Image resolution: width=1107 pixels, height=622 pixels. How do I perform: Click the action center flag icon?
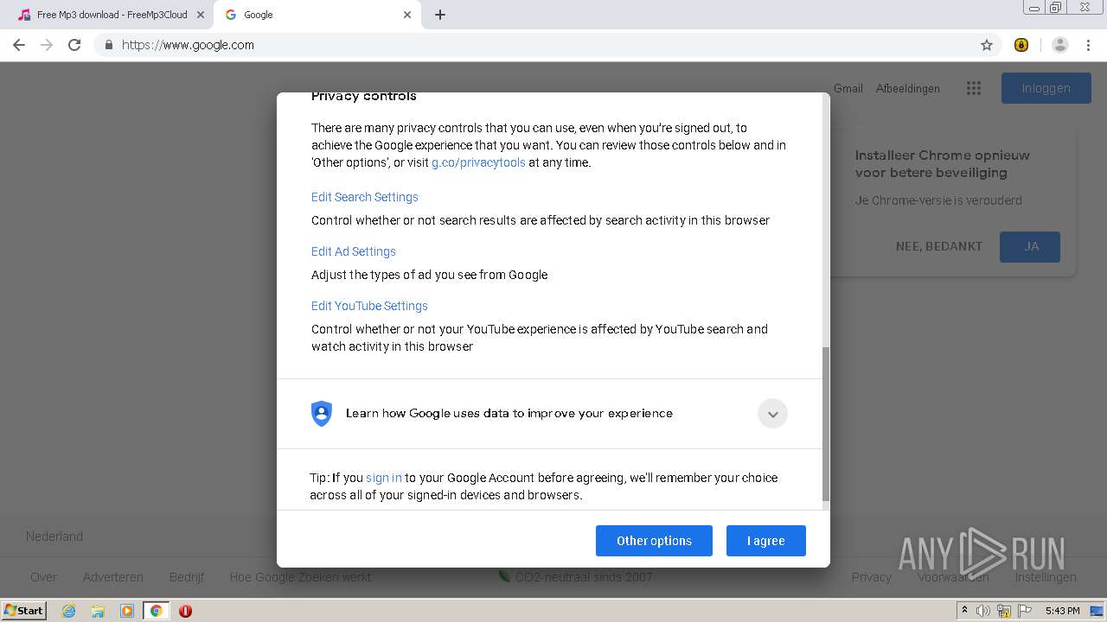coord(1023,611)
